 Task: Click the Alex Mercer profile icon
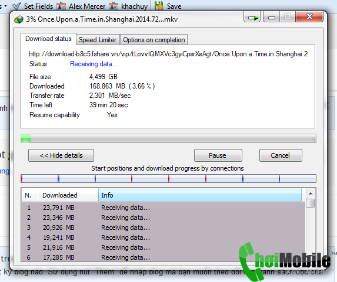tap(61, 6)
